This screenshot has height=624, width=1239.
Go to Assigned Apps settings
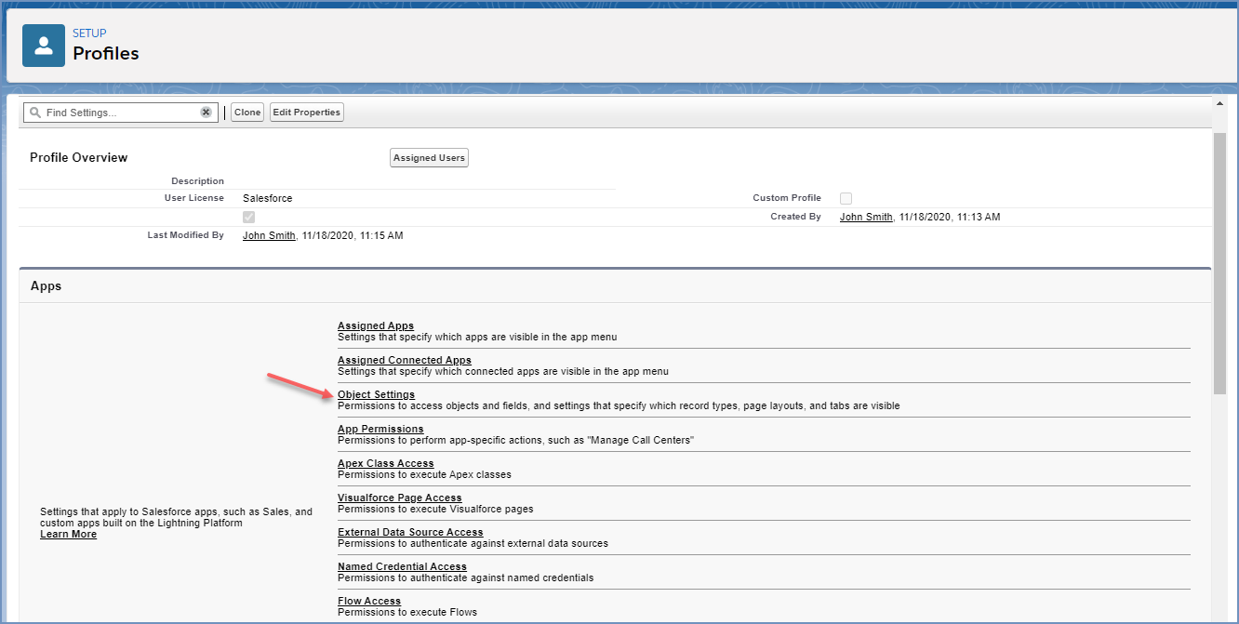[x=376, y=325]
